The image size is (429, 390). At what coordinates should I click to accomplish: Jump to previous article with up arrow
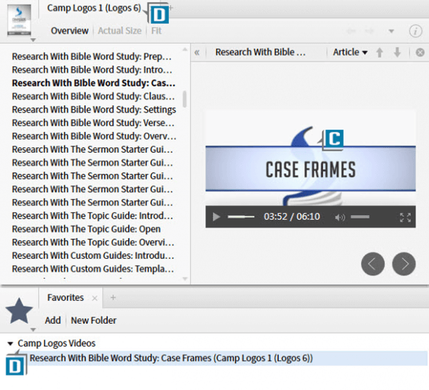point(379,53)
